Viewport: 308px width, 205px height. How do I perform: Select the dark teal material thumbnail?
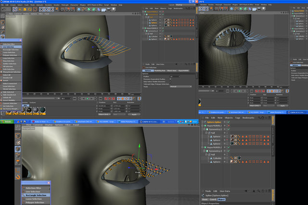(x=42, y=110)
